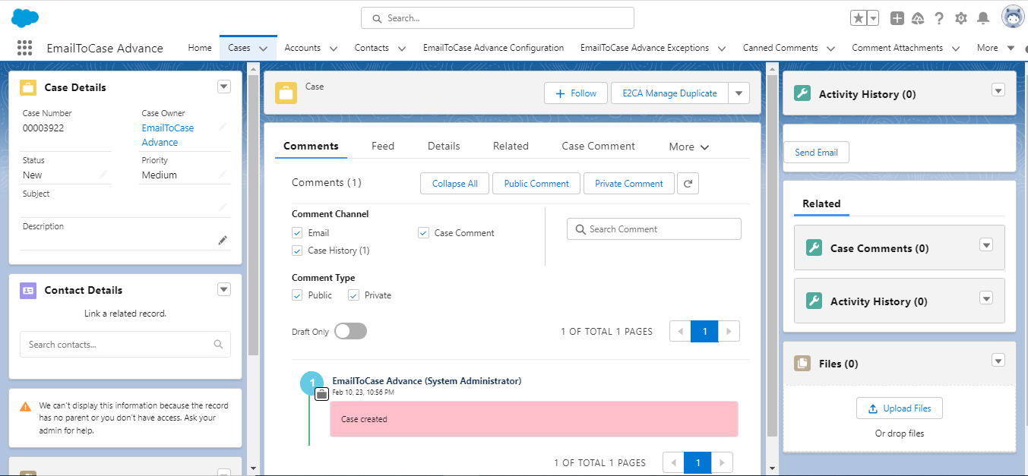Image resolution: width=1028 pixels, height=476 pixels.
Task: Click the Follow button
Action: click(x=576, y=93)
